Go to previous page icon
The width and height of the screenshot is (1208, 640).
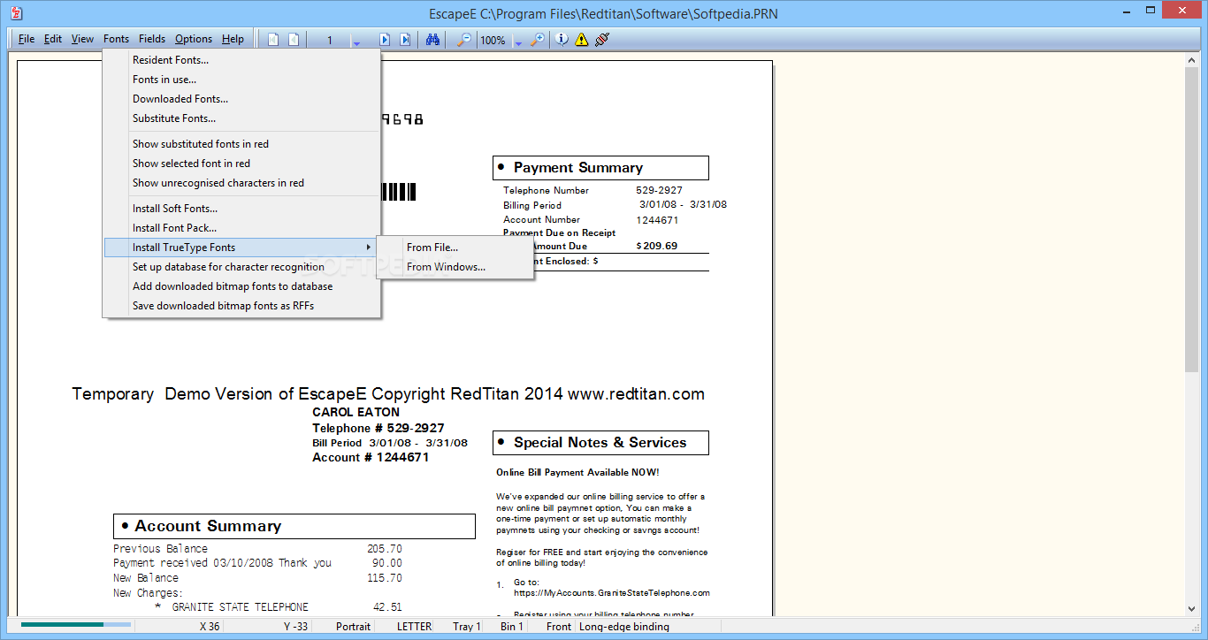(293, 39)
